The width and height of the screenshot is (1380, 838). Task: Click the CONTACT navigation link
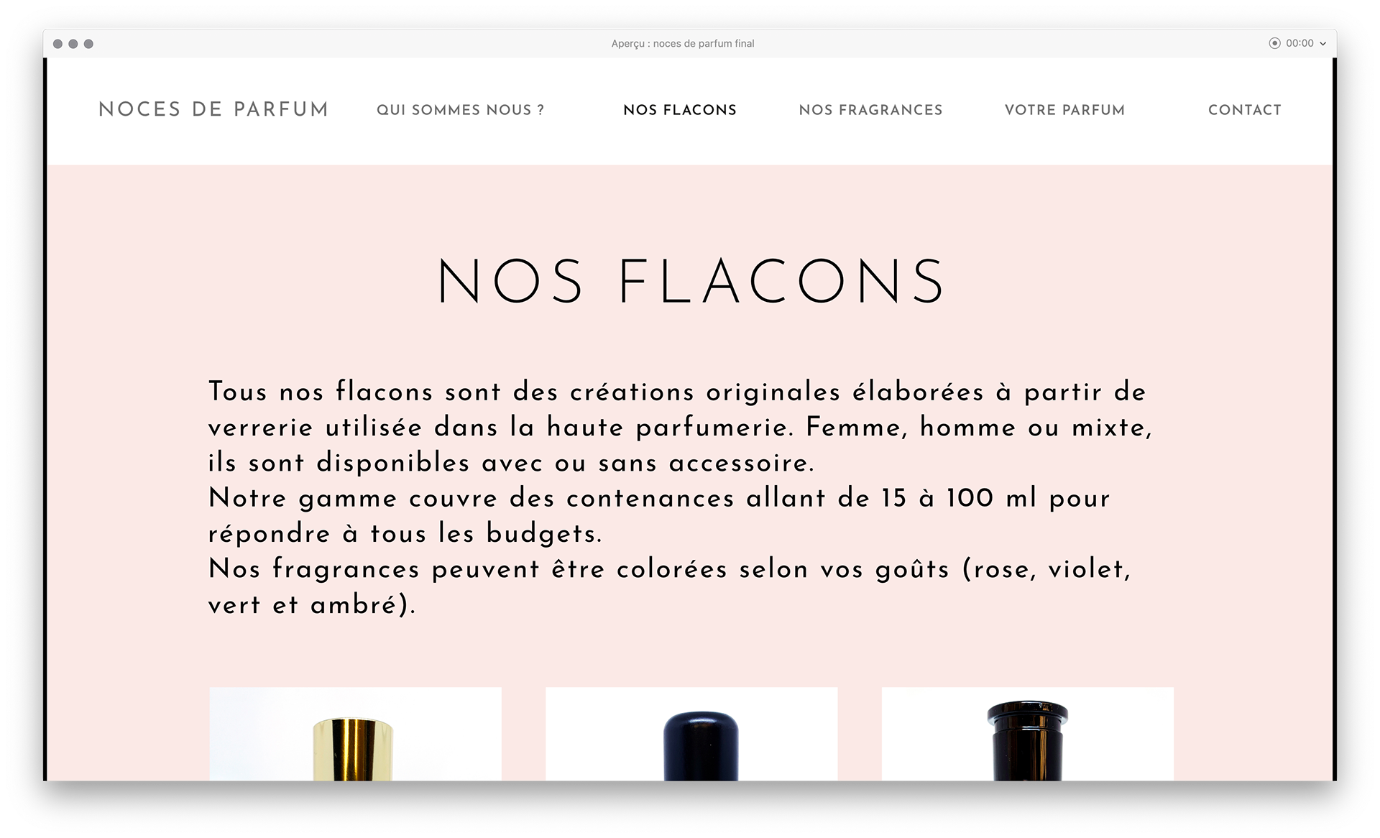point(1245,110)
